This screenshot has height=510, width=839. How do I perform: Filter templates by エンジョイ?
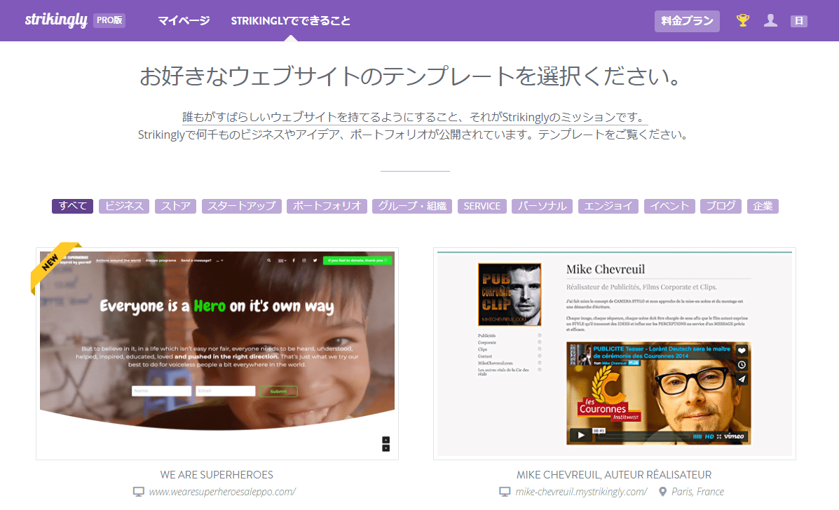click(608, 206)
